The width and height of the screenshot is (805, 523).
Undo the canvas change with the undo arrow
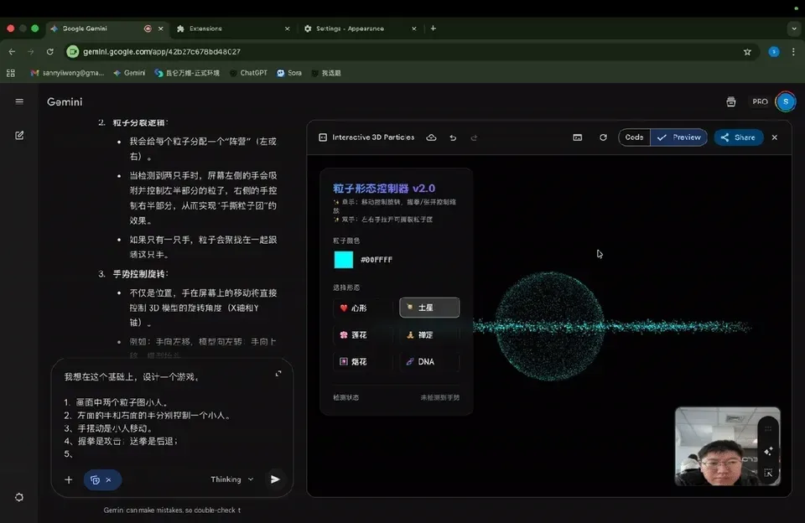pos(453,137)
